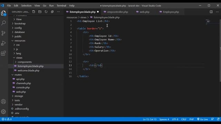
Task: Close unsaved listemployee.blade.php tab via dot
Action: 98,12
